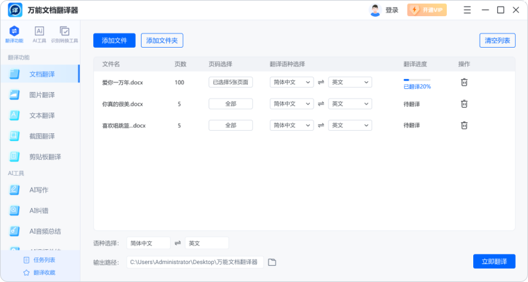Open the 识别转换工具 top tab
This screenshot has height=282, width=528.
pyautogui.click(x=64, y=34)
